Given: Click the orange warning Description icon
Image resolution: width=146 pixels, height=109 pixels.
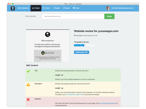Looking at the screenshot, I should tap(28, 84).
